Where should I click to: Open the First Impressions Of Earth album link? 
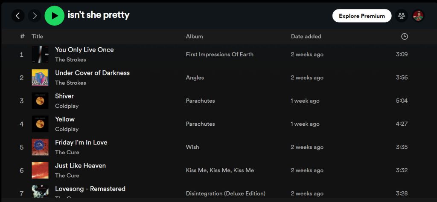pyautogui.click(x=219, y=55)
